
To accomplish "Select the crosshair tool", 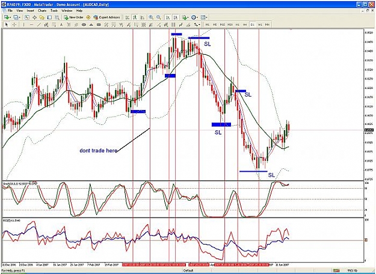I will point(14,25).
